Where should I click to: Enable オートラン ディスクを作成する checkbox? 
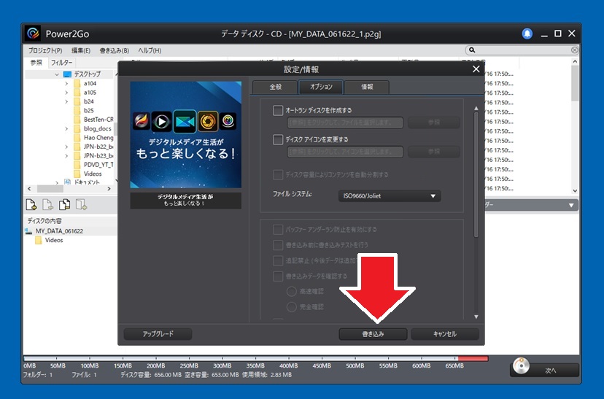[278, 111]
